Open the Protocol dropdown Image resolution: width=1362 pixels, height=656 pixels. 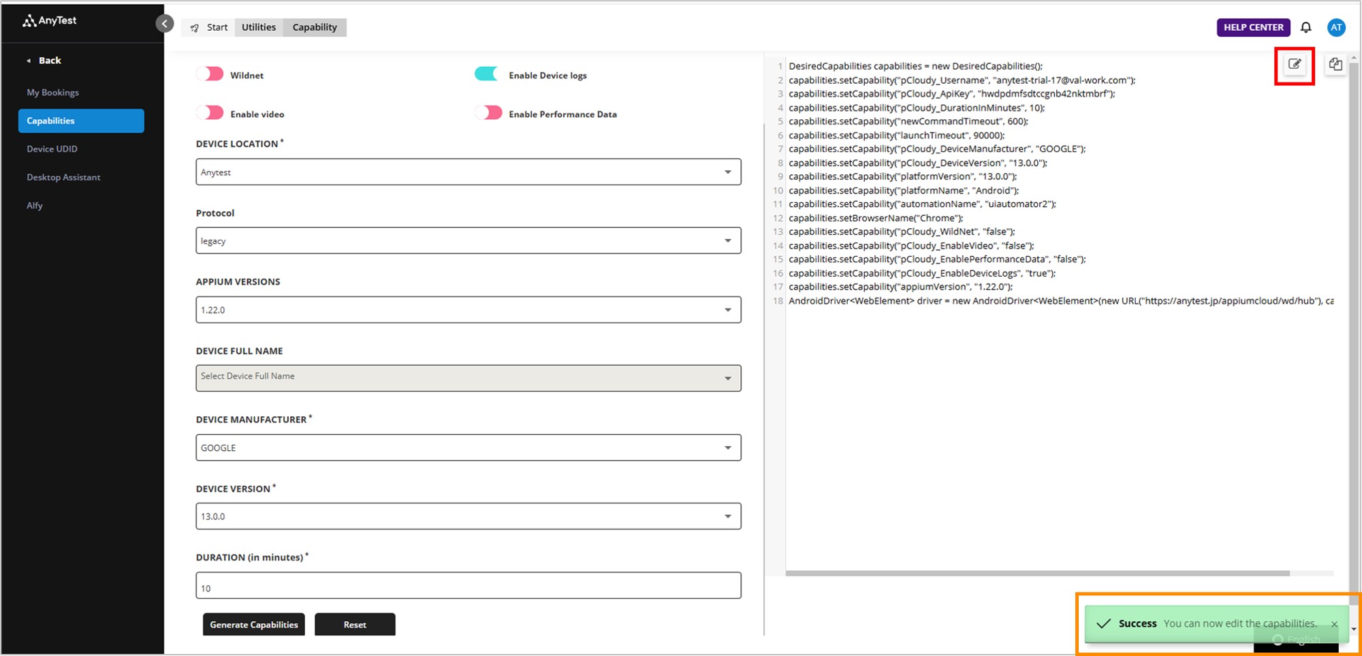coord(469,240)
